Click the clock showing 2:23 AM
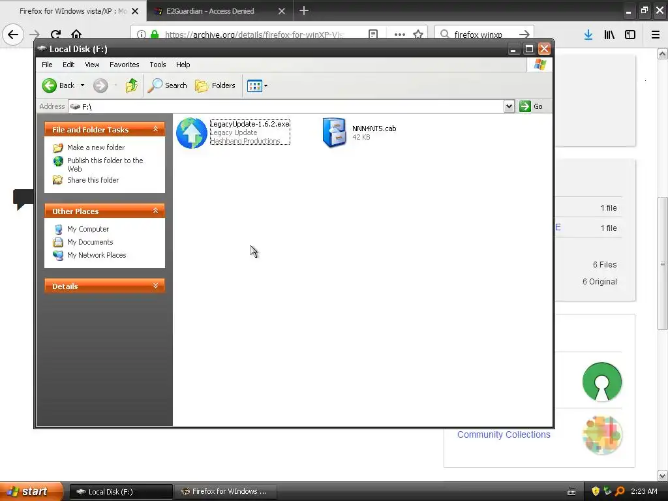The image size is (668, 501). pyautogui.click(x=644, y=491)
